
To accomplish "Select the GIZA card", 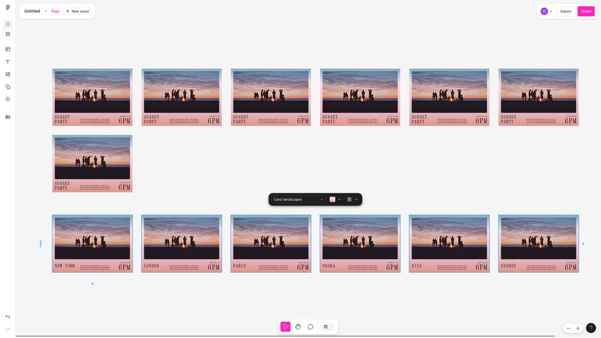I will coord(449,244).
